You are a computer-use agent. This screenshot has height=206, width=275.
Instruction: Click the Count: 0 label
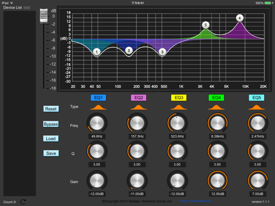pos(10,202)
